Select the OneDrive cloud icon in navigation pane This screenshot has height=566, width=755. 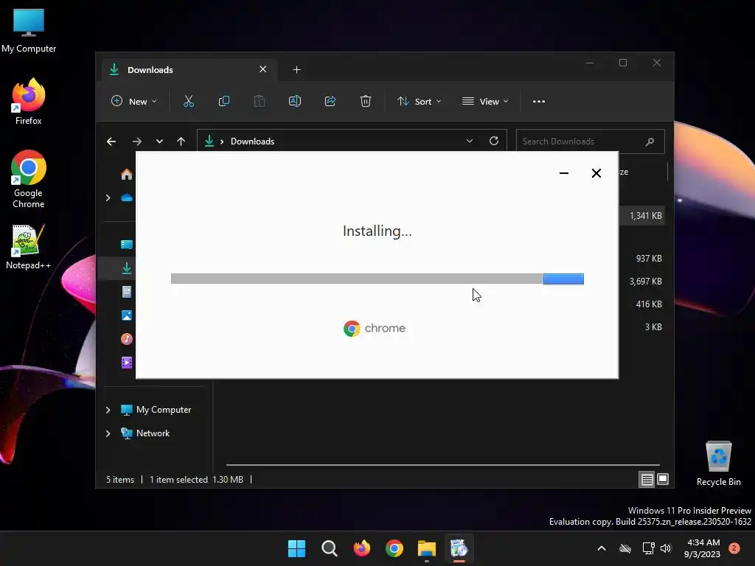point(127,198)
